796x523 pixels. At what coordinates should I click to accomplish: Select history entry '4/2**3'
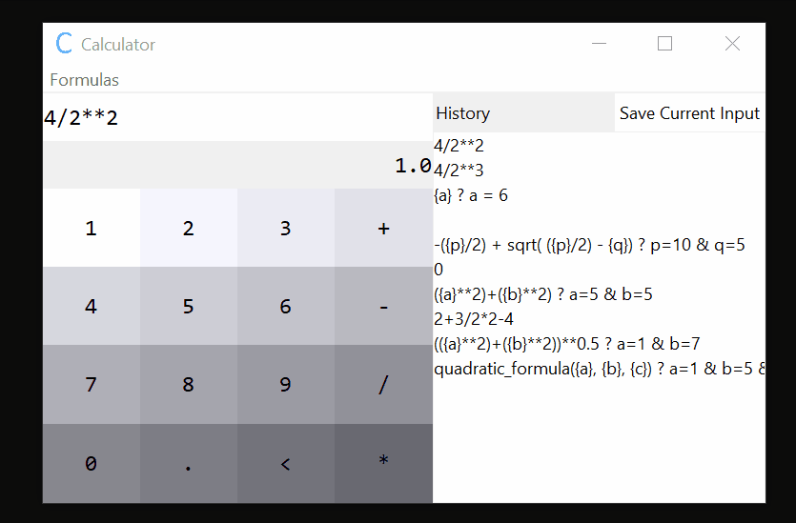pos(599,170)
